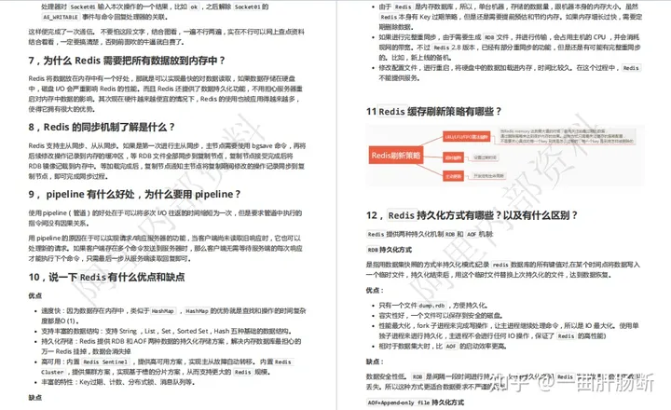Click the bullet starting "持久化存储：Redis 提供 RDB 和 AOF"
The width and height of the screenshot is (671, 410).
click(x=171, y=347)
